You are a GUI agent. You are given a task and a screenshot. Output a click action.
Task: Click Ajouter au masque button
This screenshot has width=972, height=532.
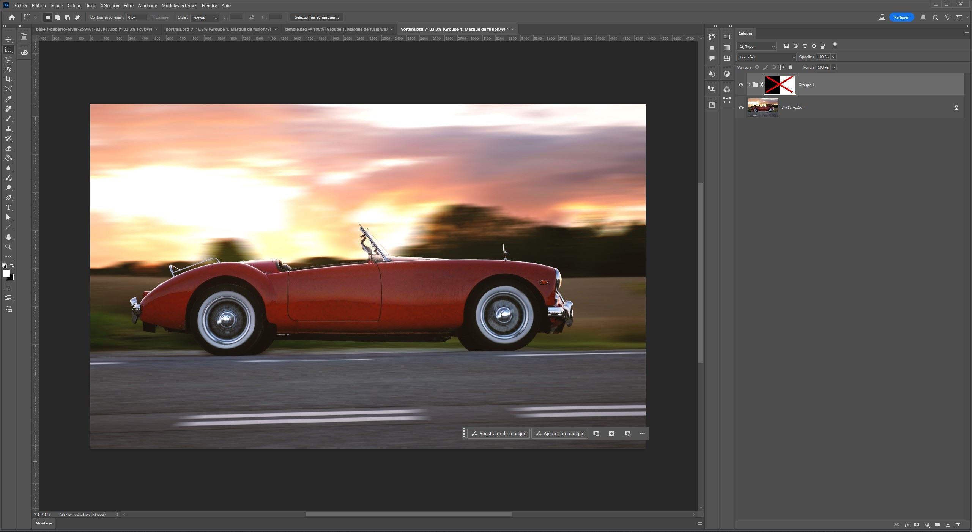(560, 433)
